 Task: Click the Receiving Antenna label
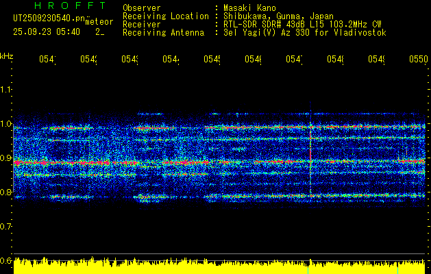coord(163,33)
